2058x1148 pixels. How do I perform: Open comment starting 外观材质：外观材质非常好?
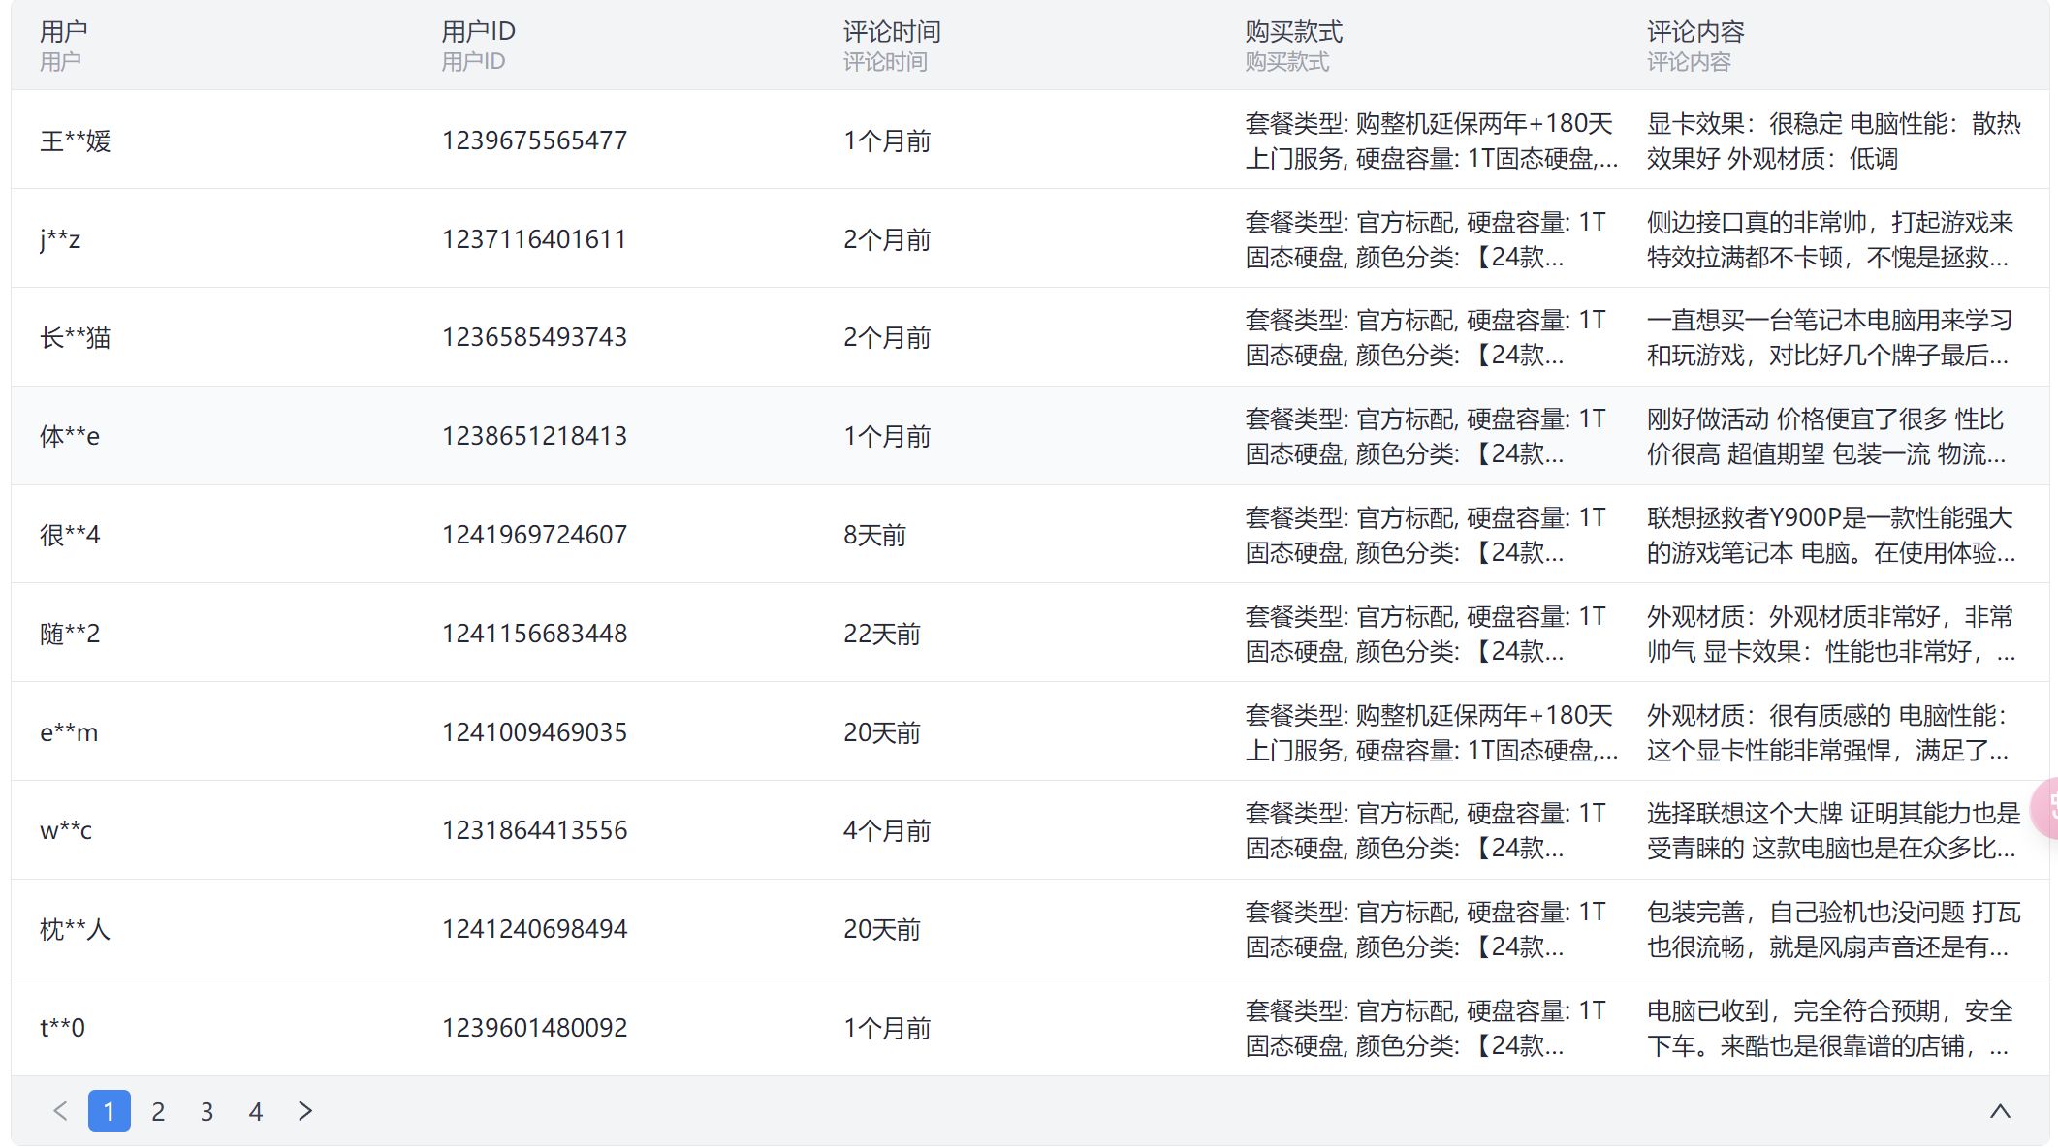click(x=1831, y=634)
